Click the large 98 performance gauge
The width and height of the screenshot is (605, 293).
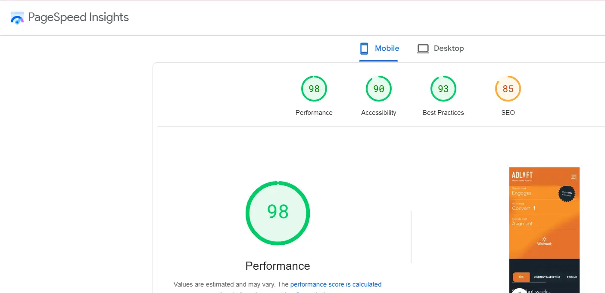coord(278,213)
